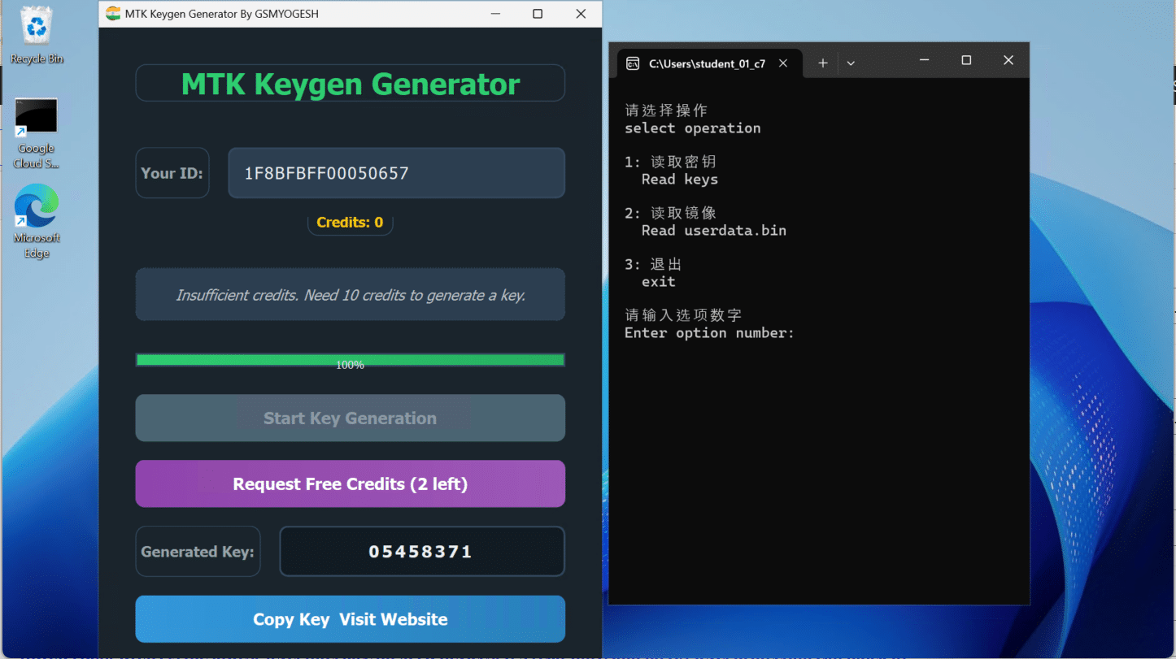This screenshot has width=1176, height=659.
Task: Click the 100% green progress bar
Action: 350,360
